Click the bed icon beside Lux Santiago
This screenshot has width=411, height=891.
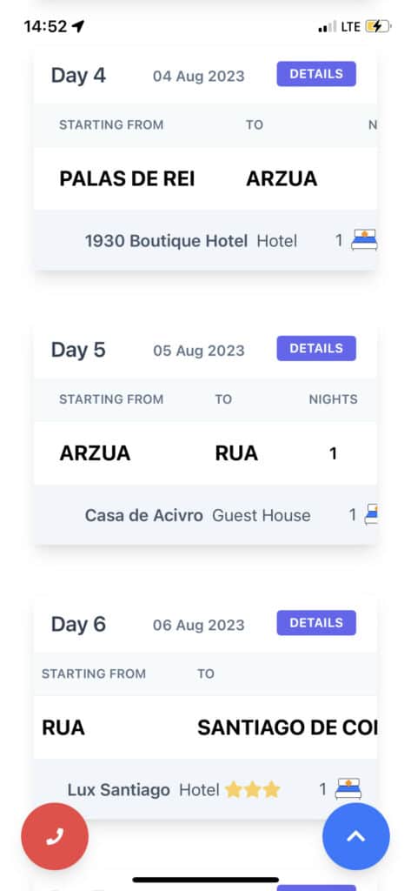[x=348, y=788]
